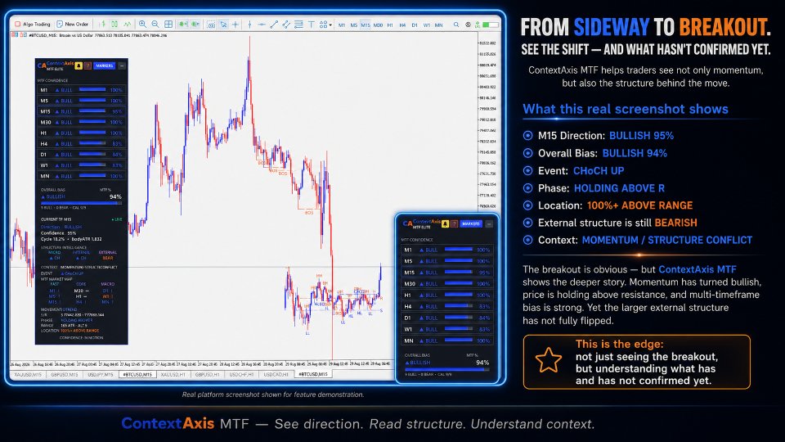Toggle the Algo Trading button
785x442 pixels.
[x=33, y=24]
